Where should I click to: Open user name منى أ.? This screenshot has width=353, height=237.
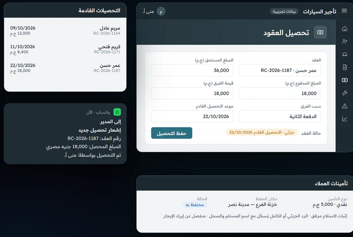click(148, 11)
